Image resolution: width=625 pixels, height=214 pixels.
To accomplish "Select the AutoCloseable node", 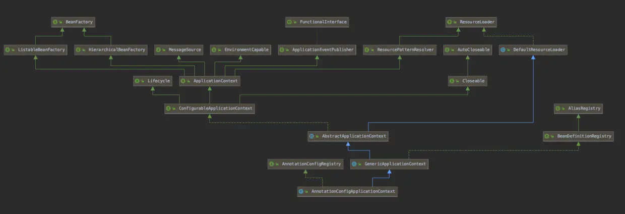I will 467,50.
